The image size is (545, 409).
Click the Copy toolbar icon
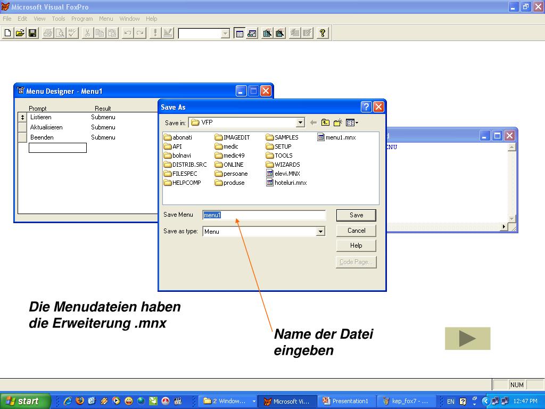click(100, 33)
